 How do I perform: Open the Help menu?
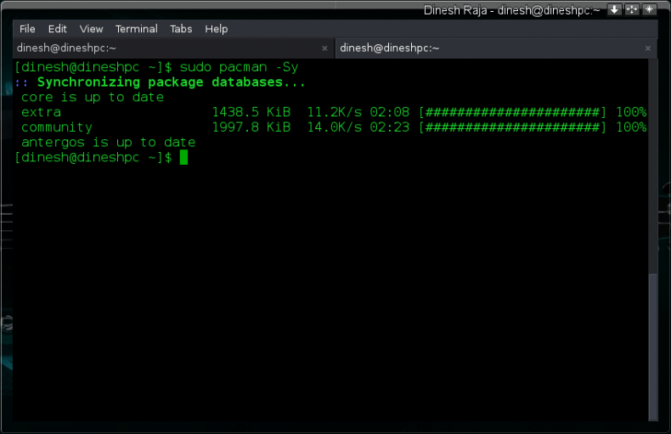click(x=216, y=29)
